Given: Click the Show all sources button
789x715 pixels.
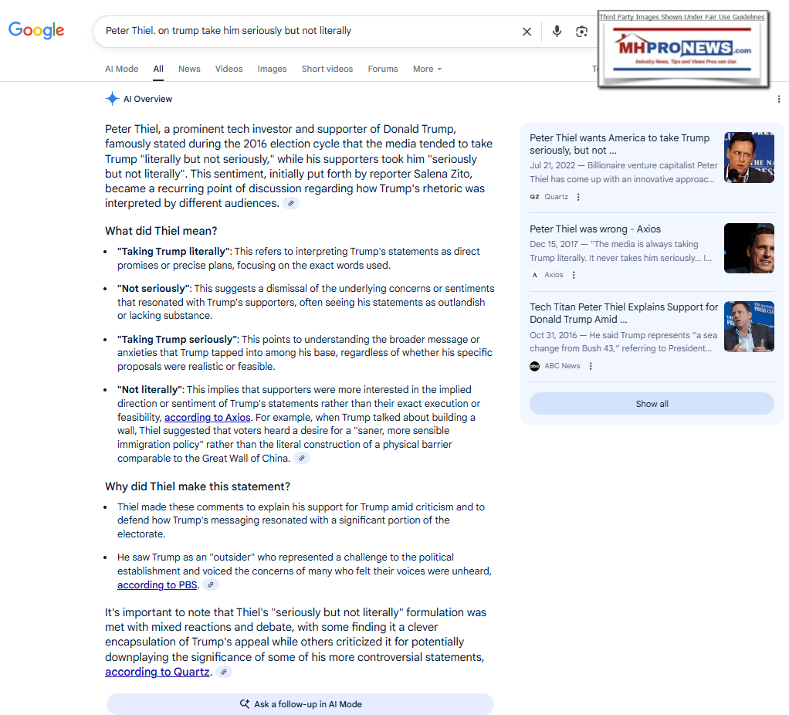Looking at the screenshot, I should [x=652, y=404].
